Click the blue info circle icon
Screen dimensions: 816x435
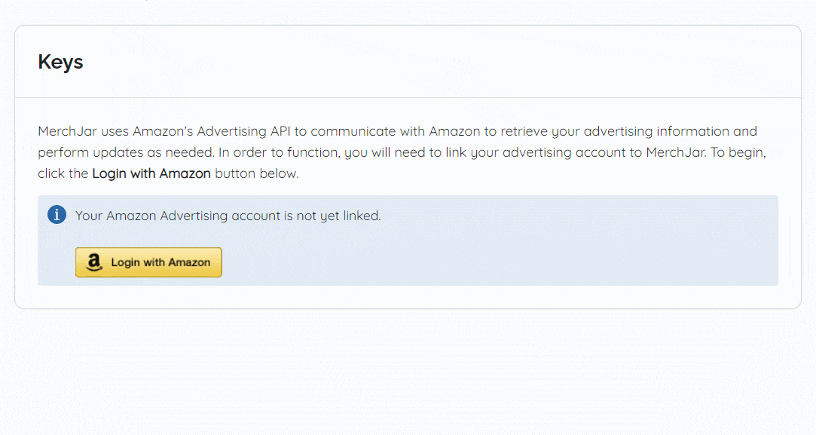click(57, 215)
